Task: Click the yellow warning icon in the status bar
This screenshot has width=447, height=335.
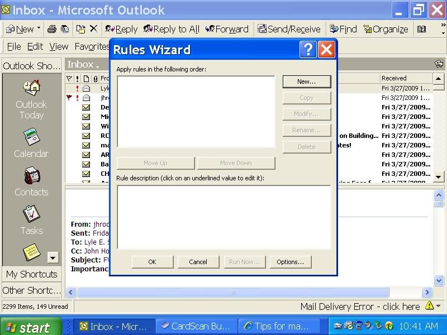Action: [429, 306]
